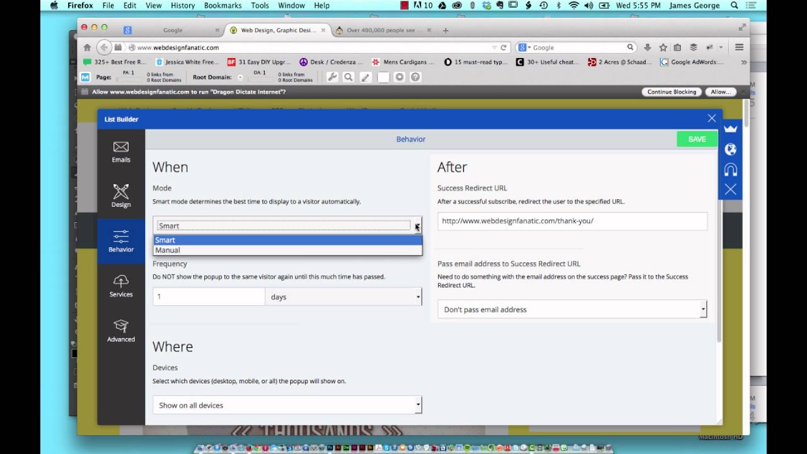807x454 pixels.
Task: Open the Edit menu
Action: pyautogui.click(x=130, y=6)
